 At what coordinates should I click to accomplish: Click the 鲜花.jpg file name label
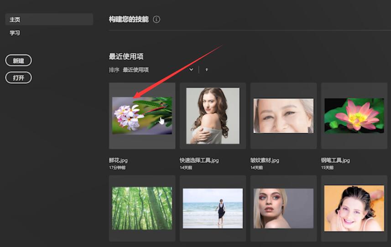[x=118, y=160]
